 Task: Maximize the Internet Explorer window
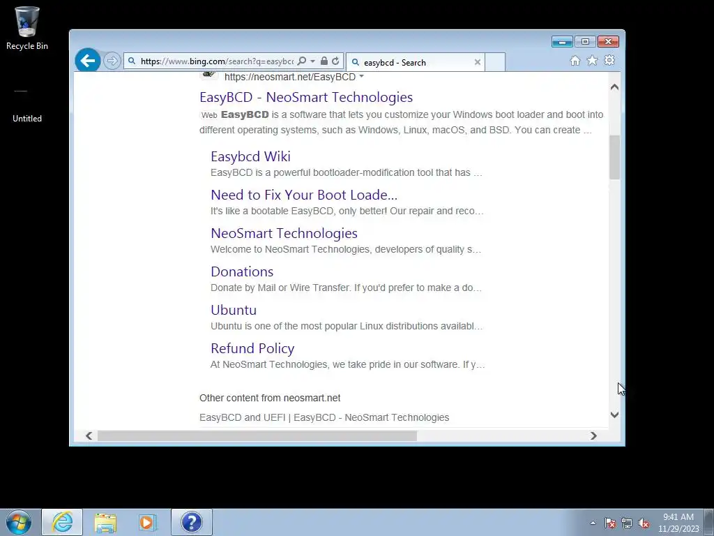(585, 41)
